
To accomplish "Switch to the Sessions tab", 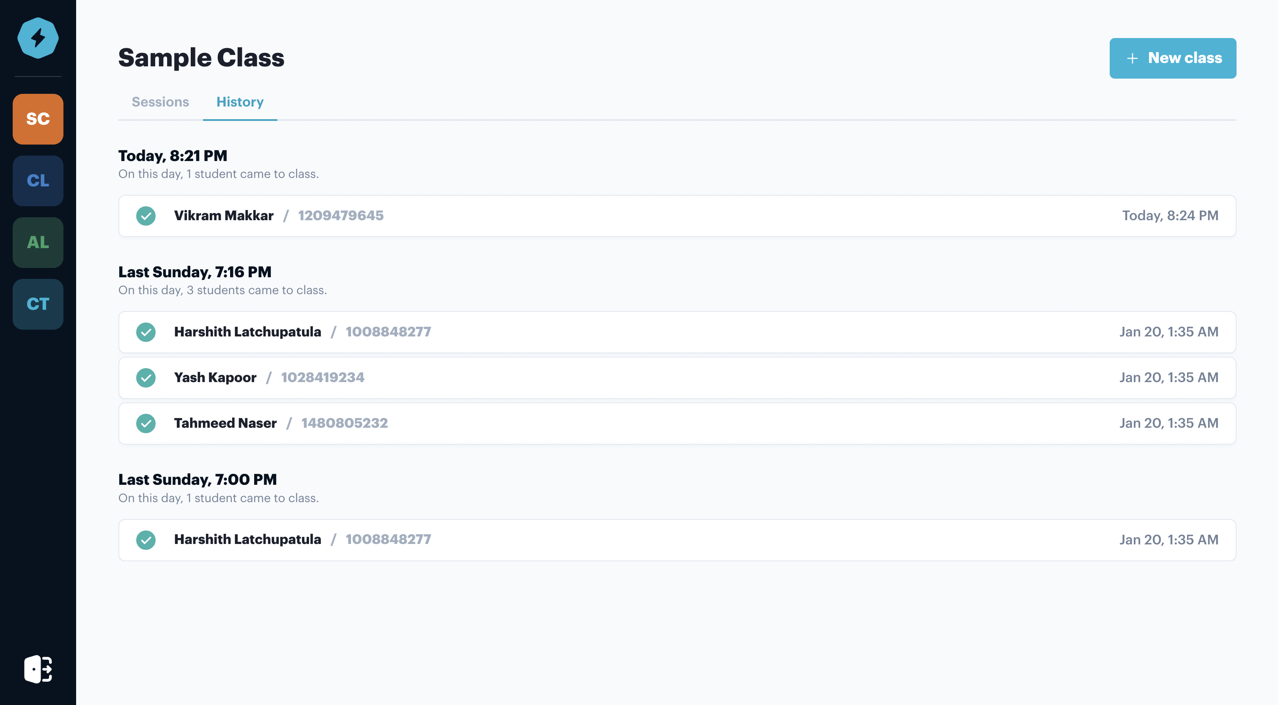I will (x=160, y=101).
